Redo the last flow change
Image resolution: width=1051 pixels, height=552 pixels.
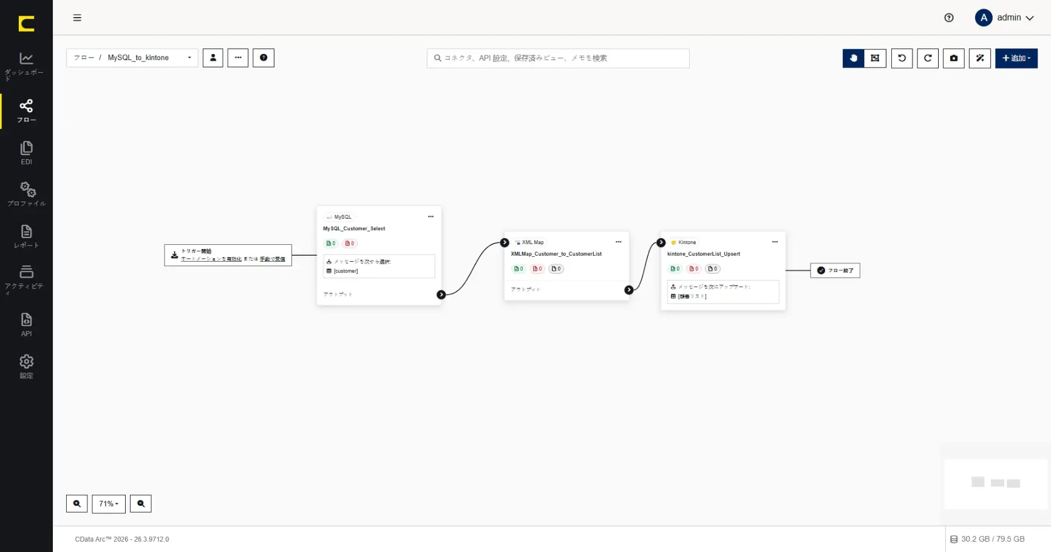[928, 58]
